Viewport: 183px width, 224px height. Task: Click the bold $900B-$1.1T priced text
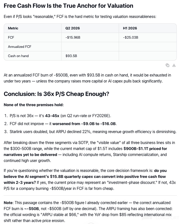point(145,149)
